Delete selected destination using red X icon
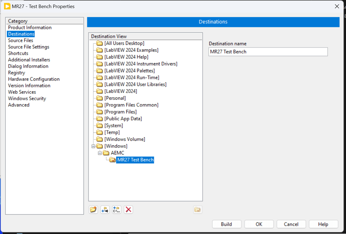 [x=128, y=210]
